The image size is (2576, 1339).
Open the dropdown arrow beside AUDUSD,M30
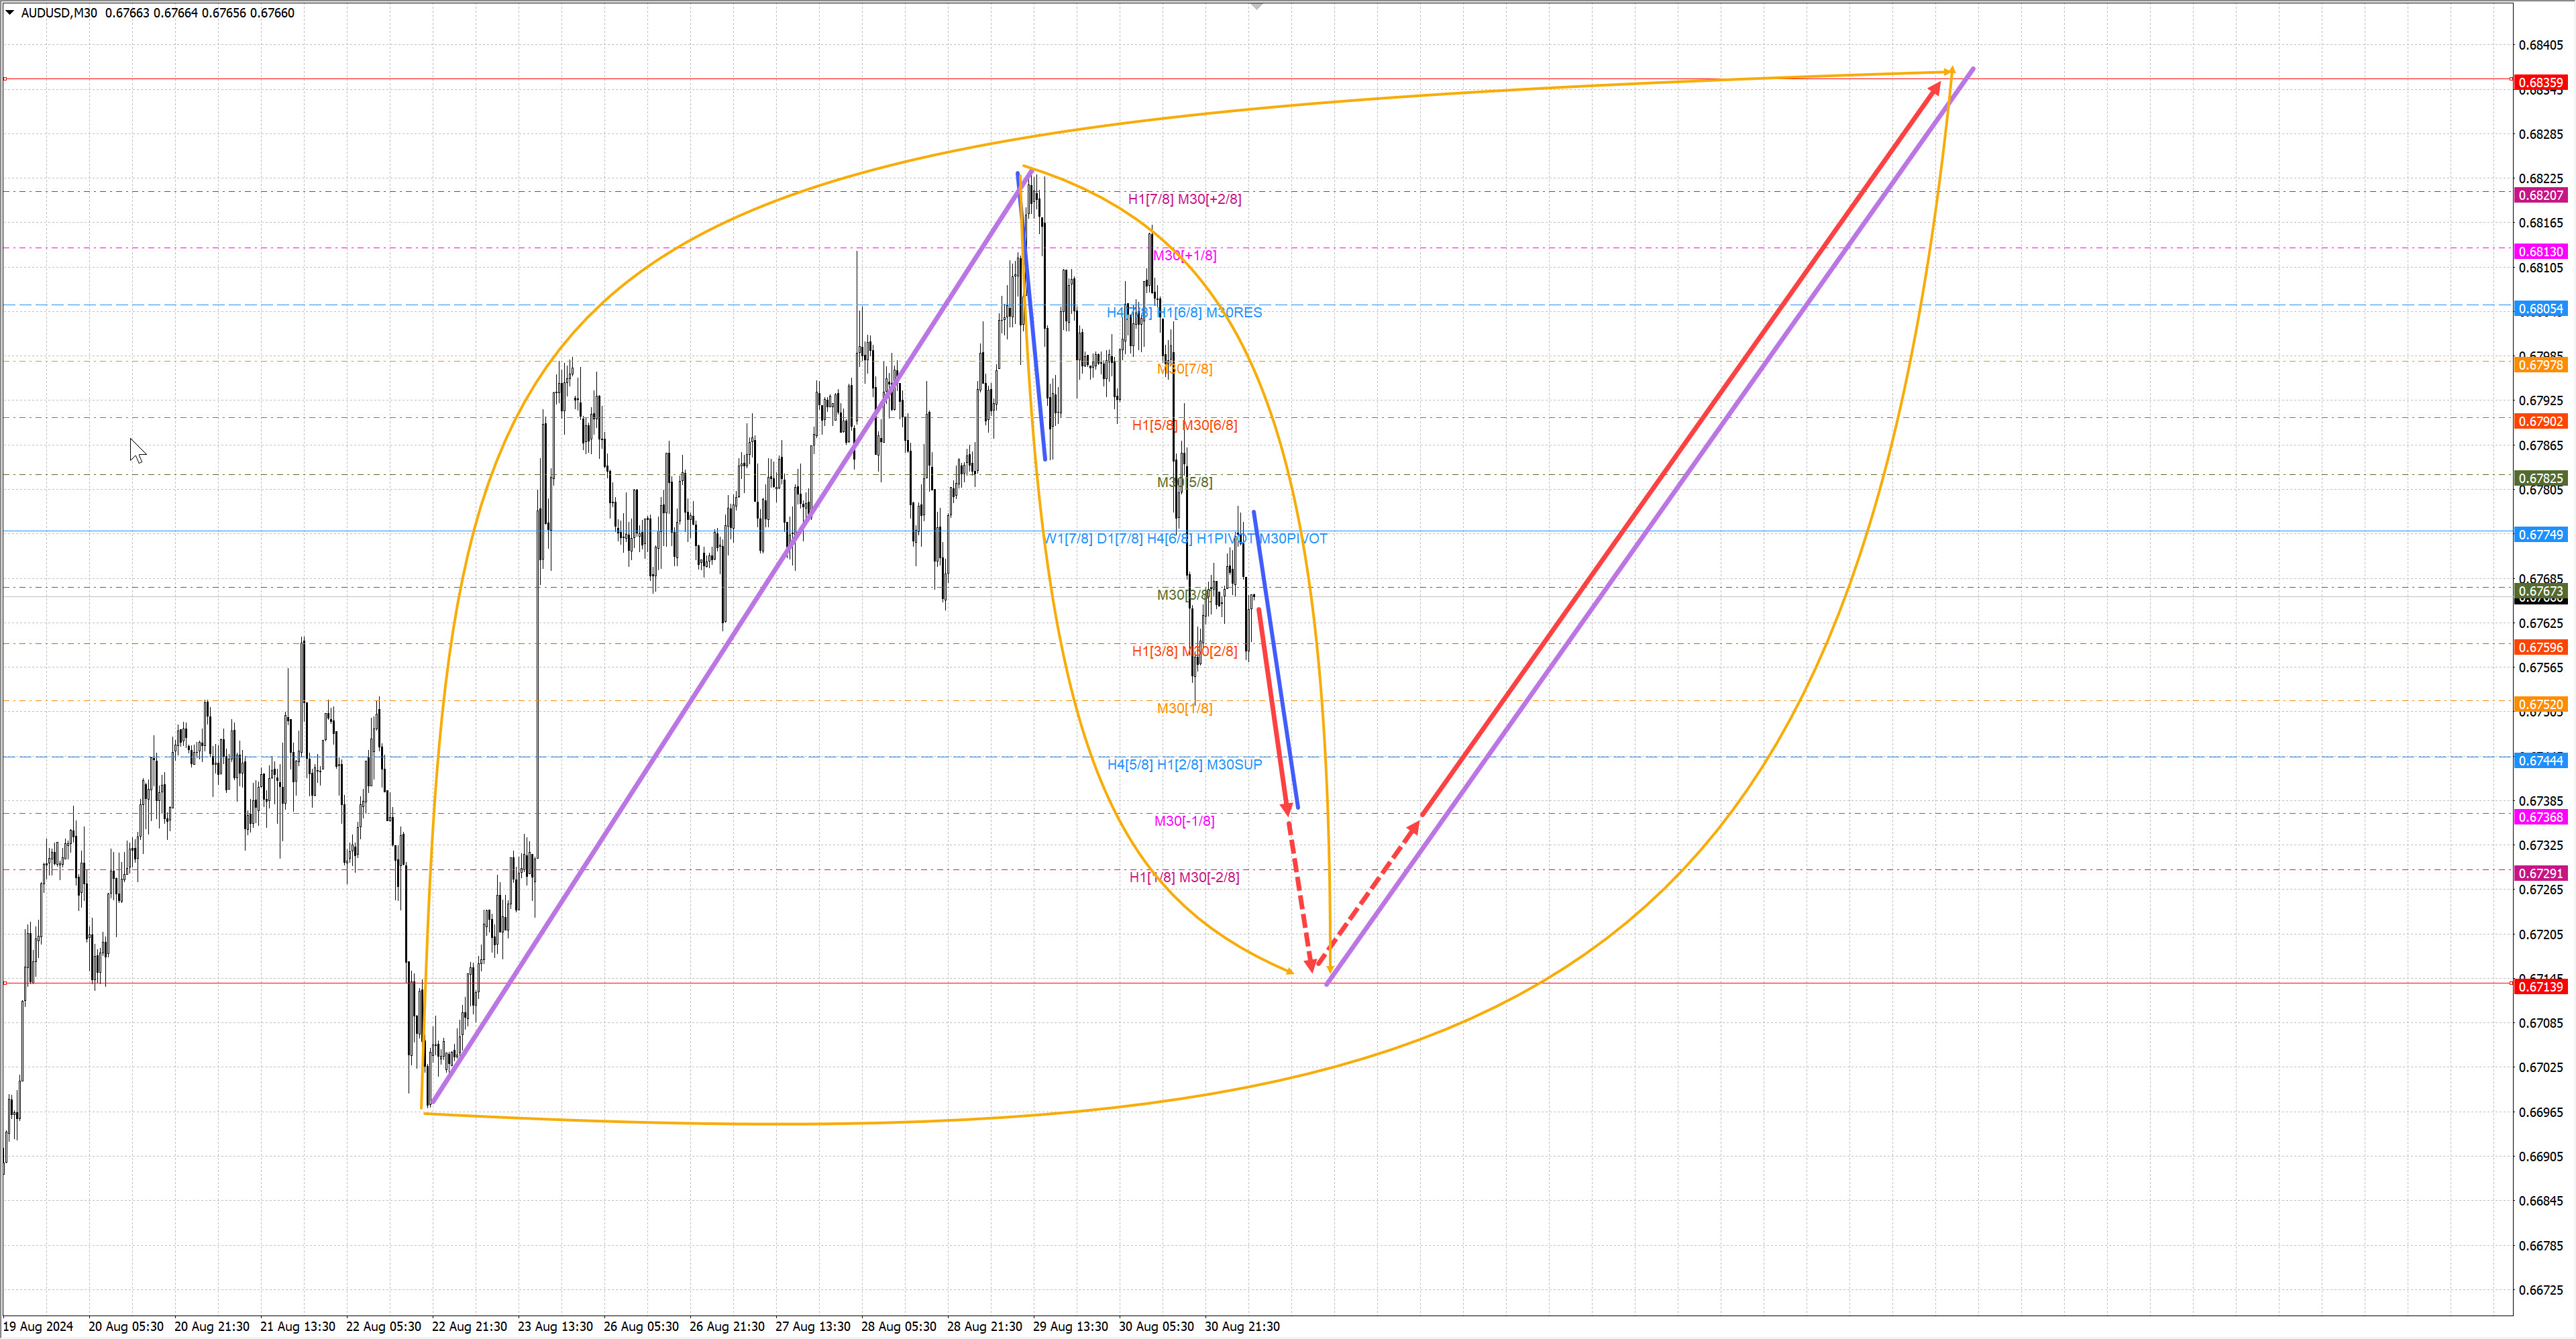10,13
